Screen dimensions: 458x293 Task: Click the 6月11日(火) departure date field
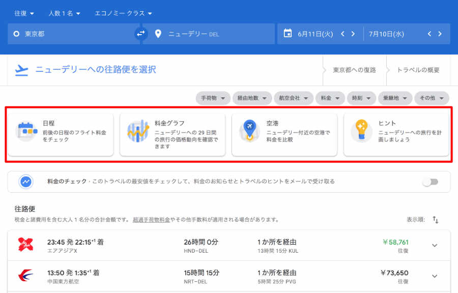point(315,34)
